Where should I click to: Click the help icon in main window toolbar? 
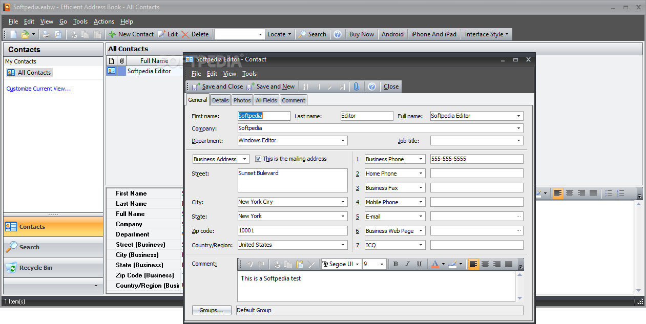click(x=338, y=34)
